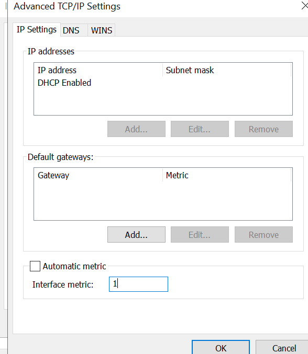Viewport: 308px width, 354px height.
Task: Confirm settings with the OK button
Action: click(x=221, y=348)
